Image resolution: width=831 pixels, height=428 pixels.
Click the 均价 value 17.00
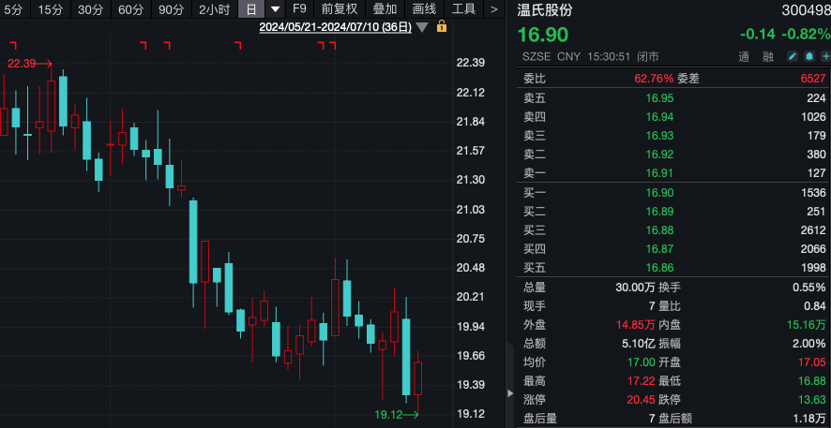click(642, 362)
